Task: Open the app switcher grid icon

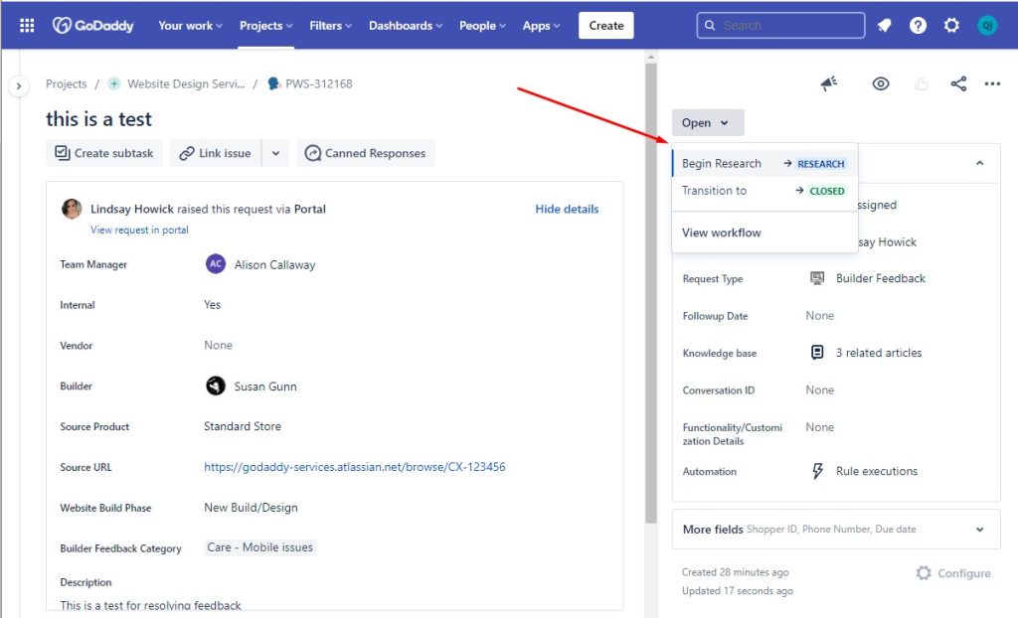Action: click(x=27, y=25)
